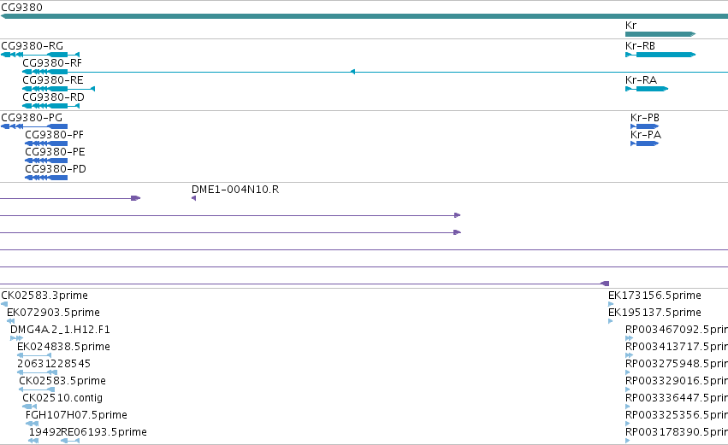Select the 20631228545 feature label
This screenshot has height=445, width=728.
click(x=54, y=363)
